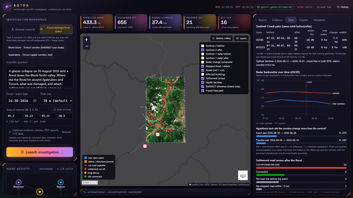Click the Reporter agent node
Screen dimensions: 353x198
(60, 182)
